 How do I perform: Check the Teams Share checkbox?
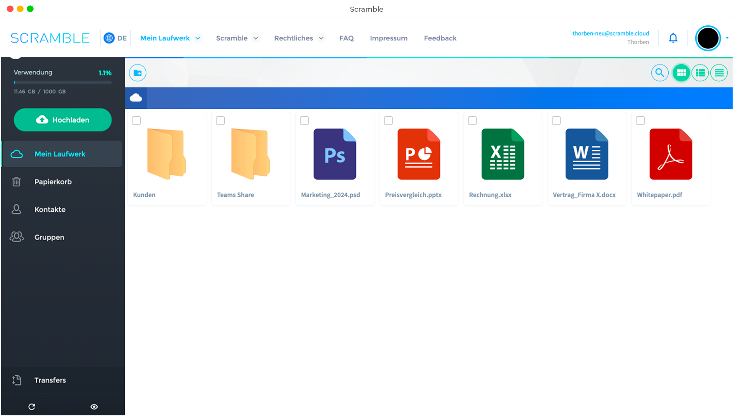coord(220,121)
